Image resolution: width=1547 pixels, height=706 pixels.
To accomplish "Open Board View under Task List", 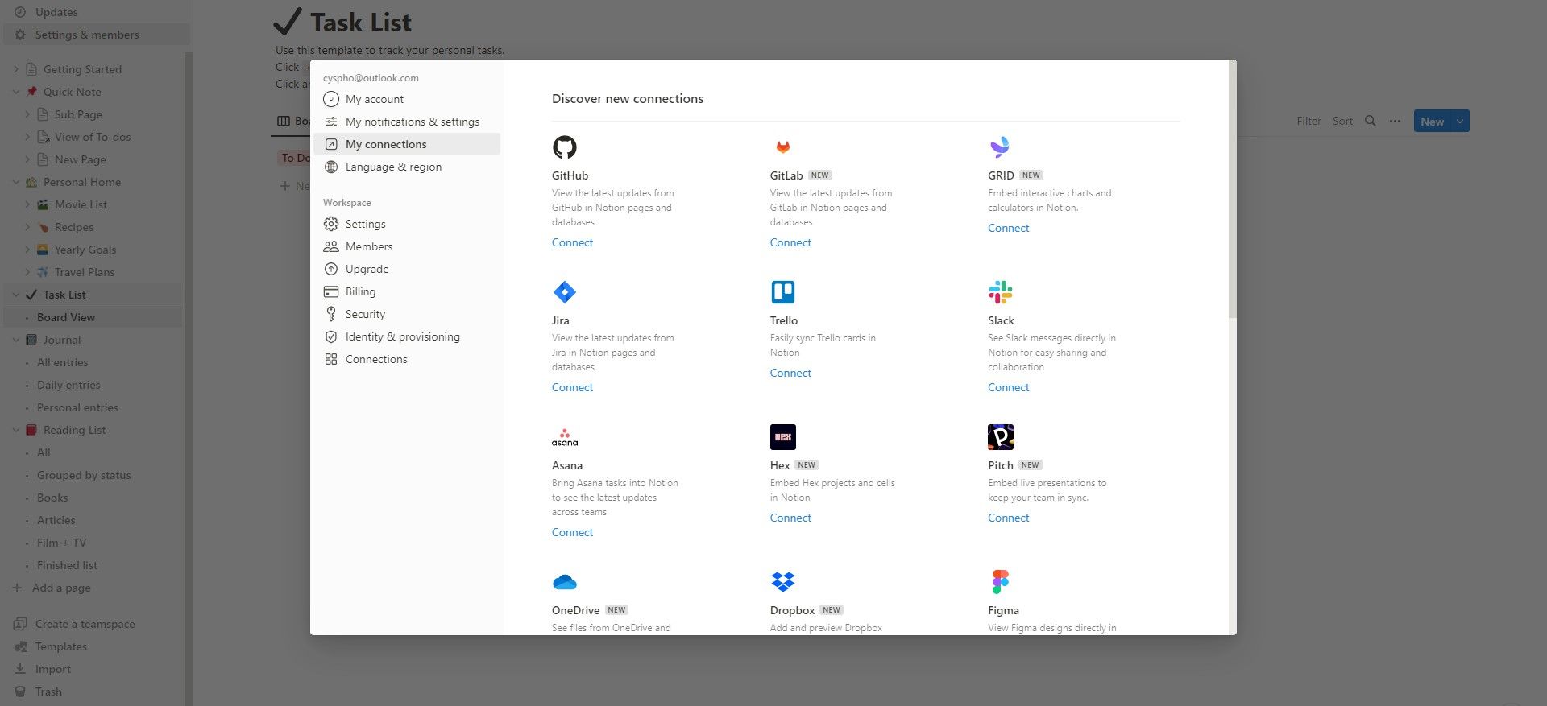I will [93, 317].
